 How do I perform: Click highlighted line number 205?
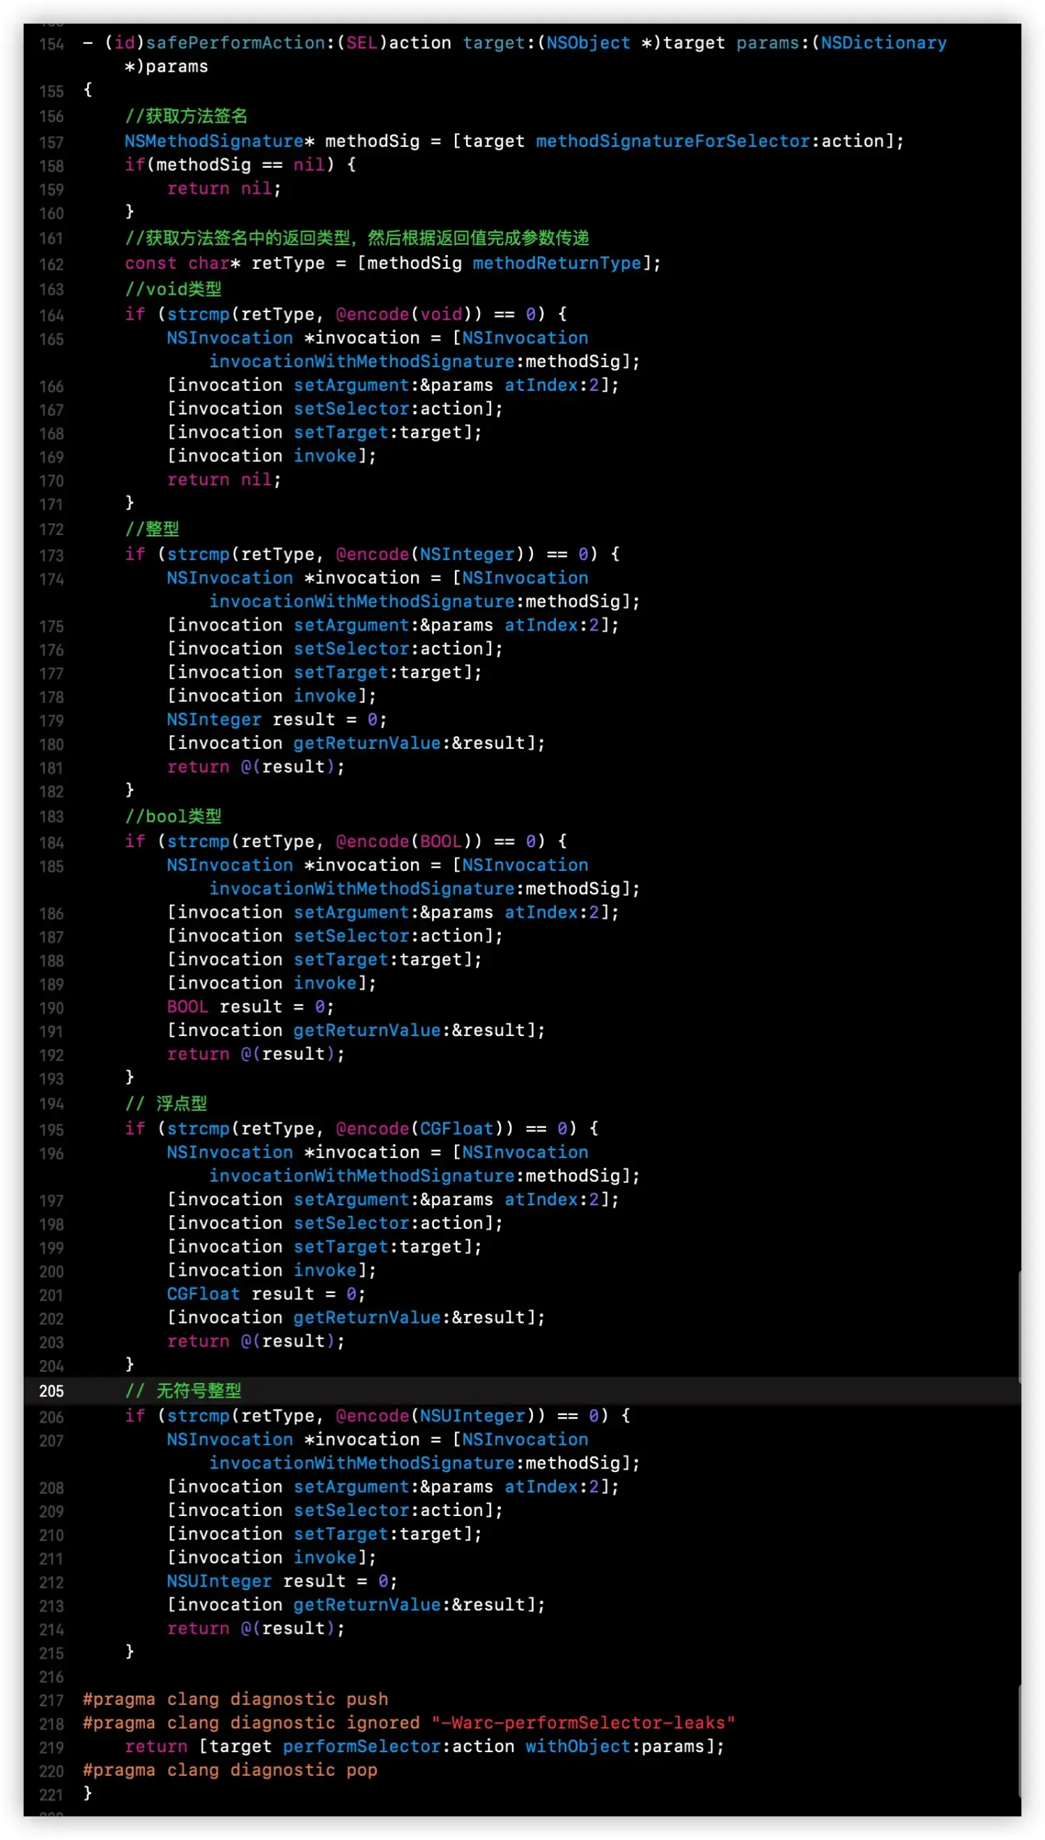point(51,1391)
